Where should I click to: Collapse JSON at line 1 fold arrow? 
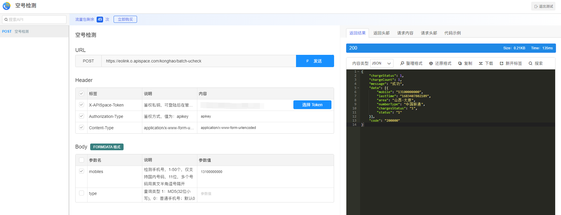[x=358, y=71]
